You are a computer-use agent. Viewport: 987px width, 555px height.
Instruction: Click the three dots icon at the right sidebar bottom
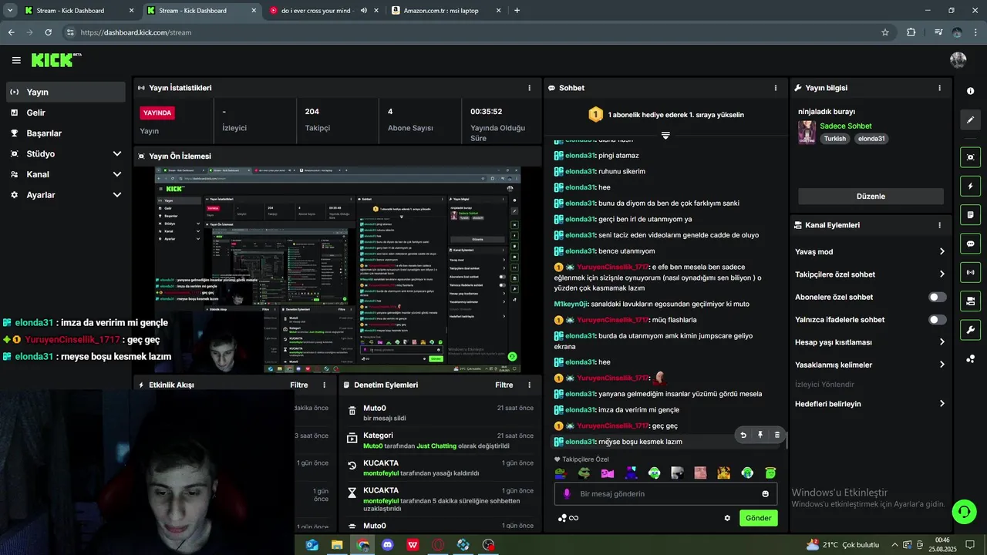(970, 359)
